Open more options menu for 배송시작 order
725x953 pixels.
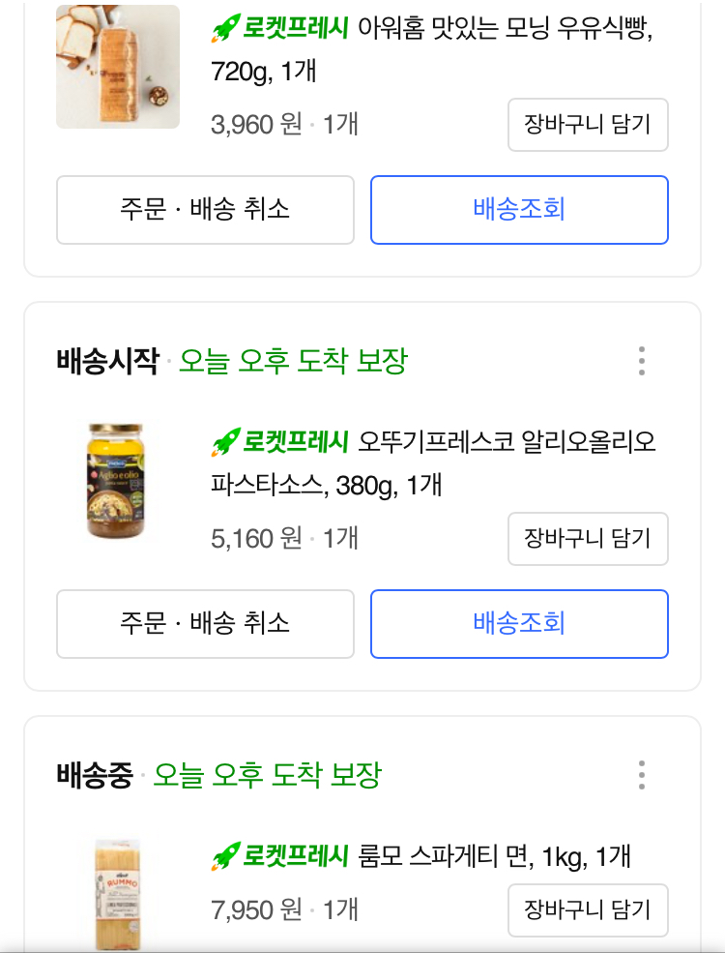641,361
